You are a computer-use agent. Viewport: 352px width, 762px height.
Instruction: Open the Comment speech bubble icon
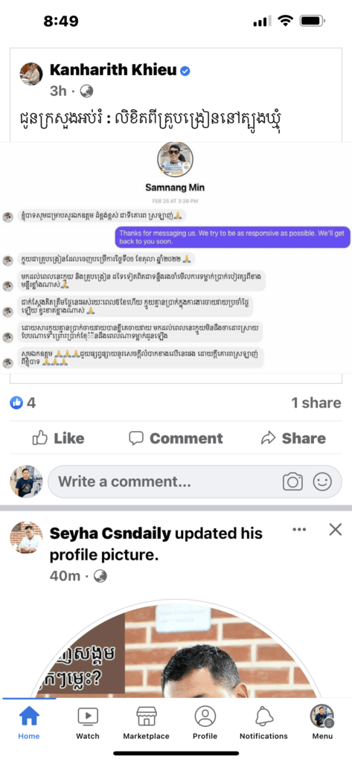tap(136, 438)
